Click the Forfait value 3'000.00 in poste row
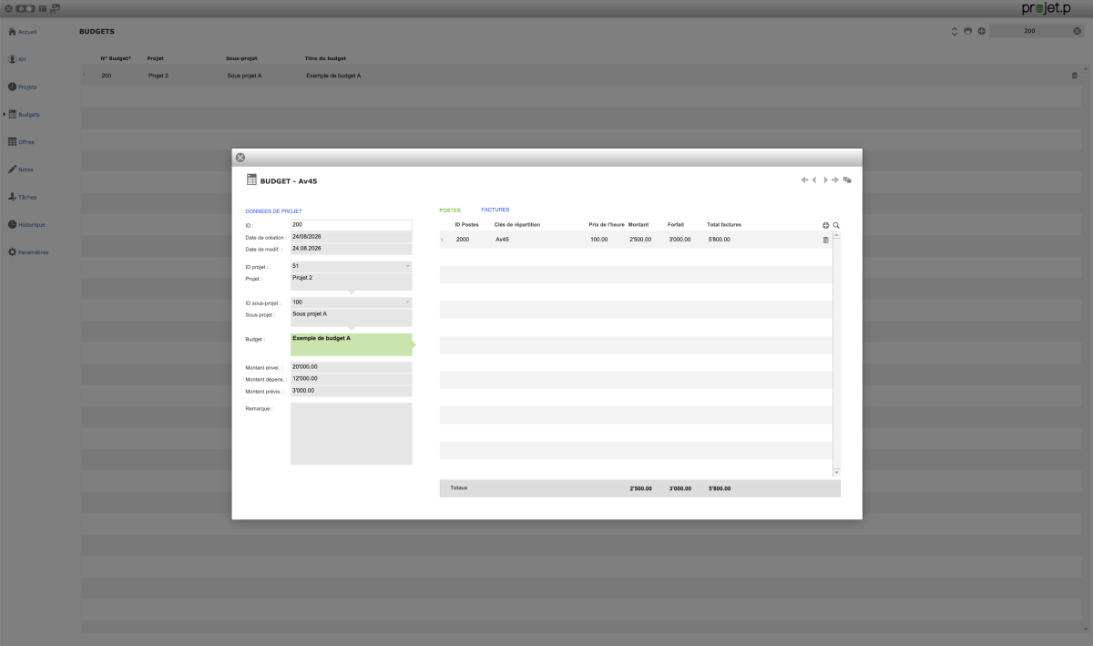The image size is (1093, 646). pyautogui.click(x=679, y=240)
